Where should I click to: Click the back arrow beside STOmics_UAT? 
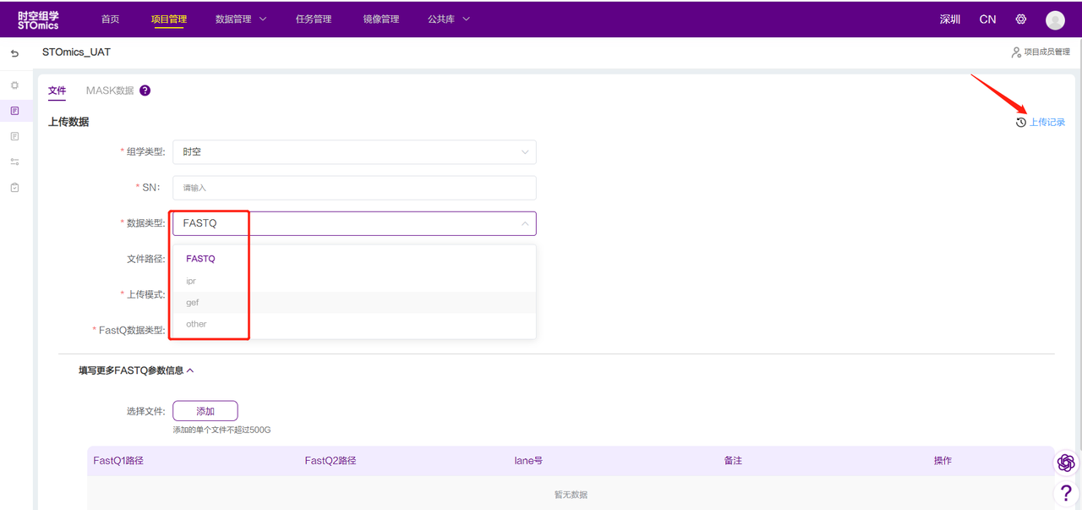coord(14,53)
